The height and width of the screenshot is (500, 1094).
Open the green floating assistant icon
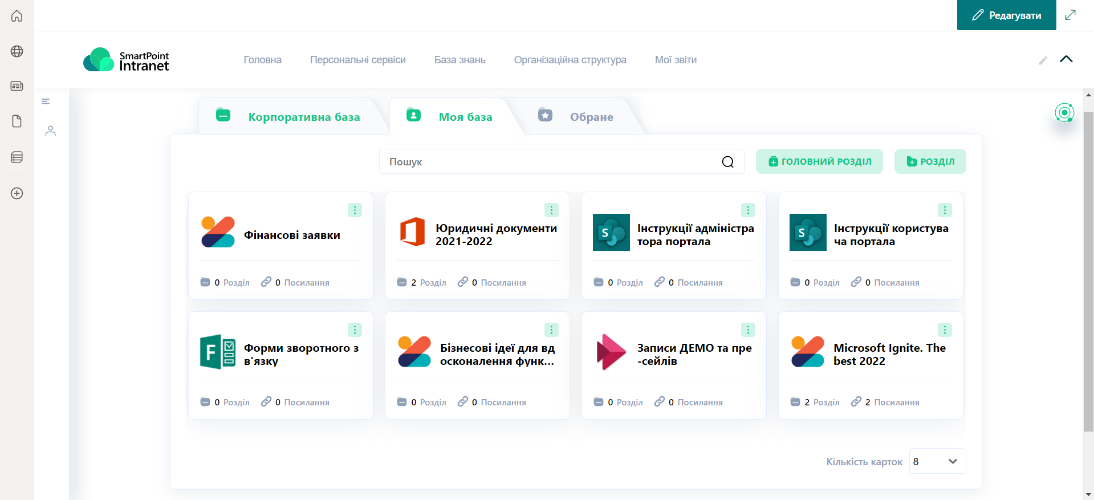(x=1064, y=113)
